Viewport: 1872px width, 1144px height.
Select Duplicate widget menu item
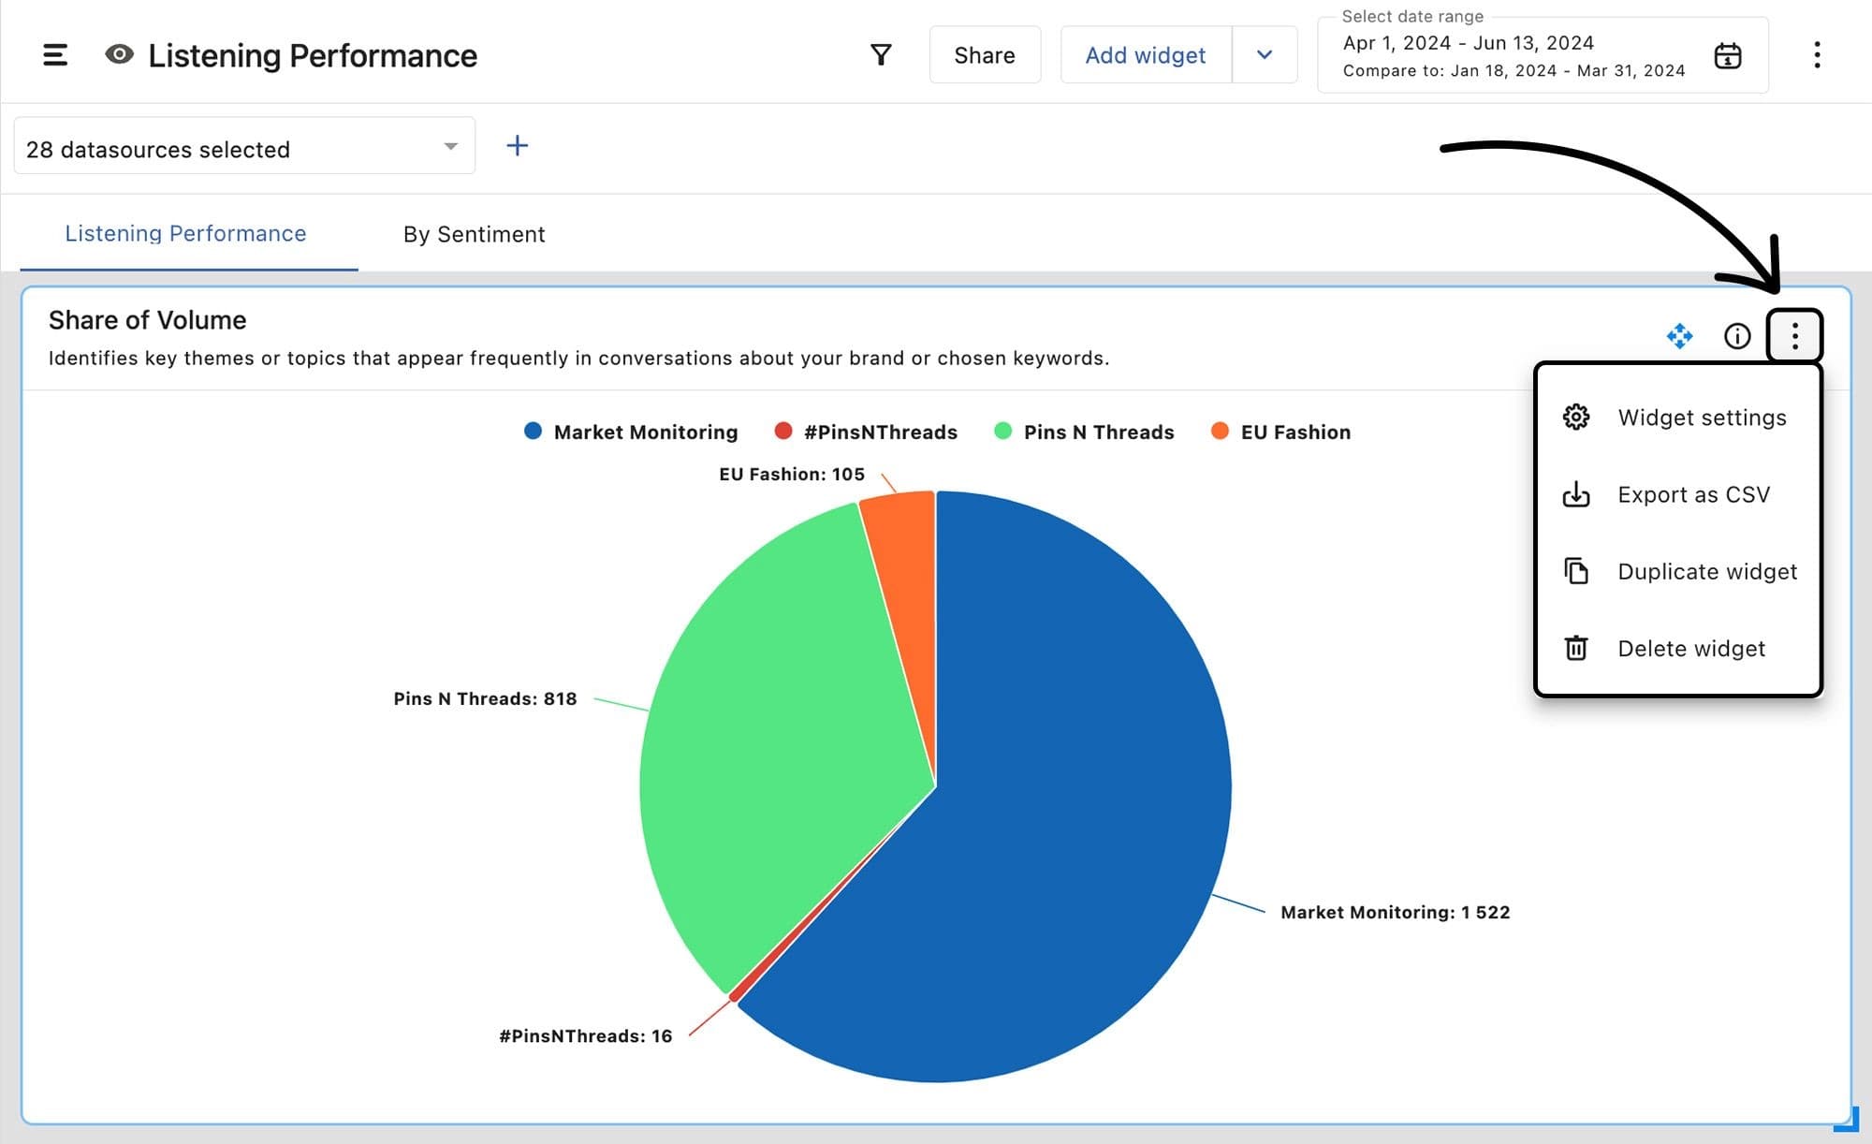coord(1678,571)
